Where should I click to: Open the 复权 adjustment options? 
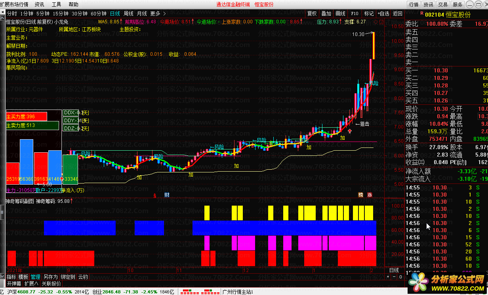tap(312, 13)
